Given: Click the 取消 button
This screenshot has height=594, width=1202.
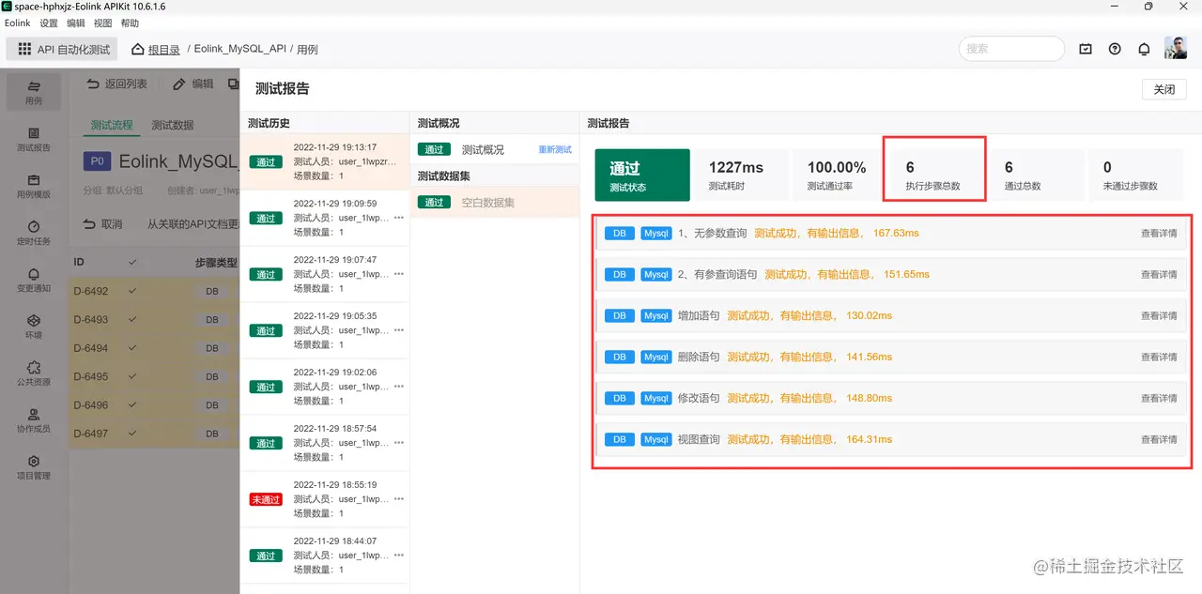Looking at the screenshot, I should (103, 224).
